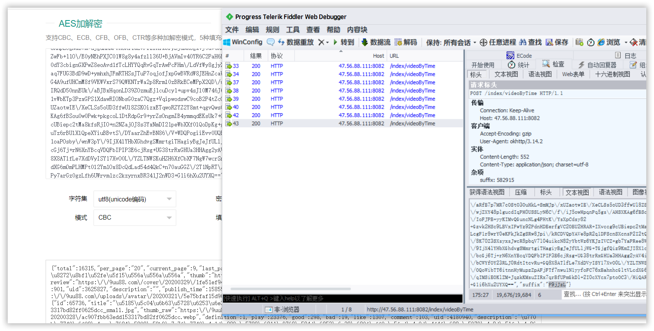Click the response search field 查找

point(604,295)
